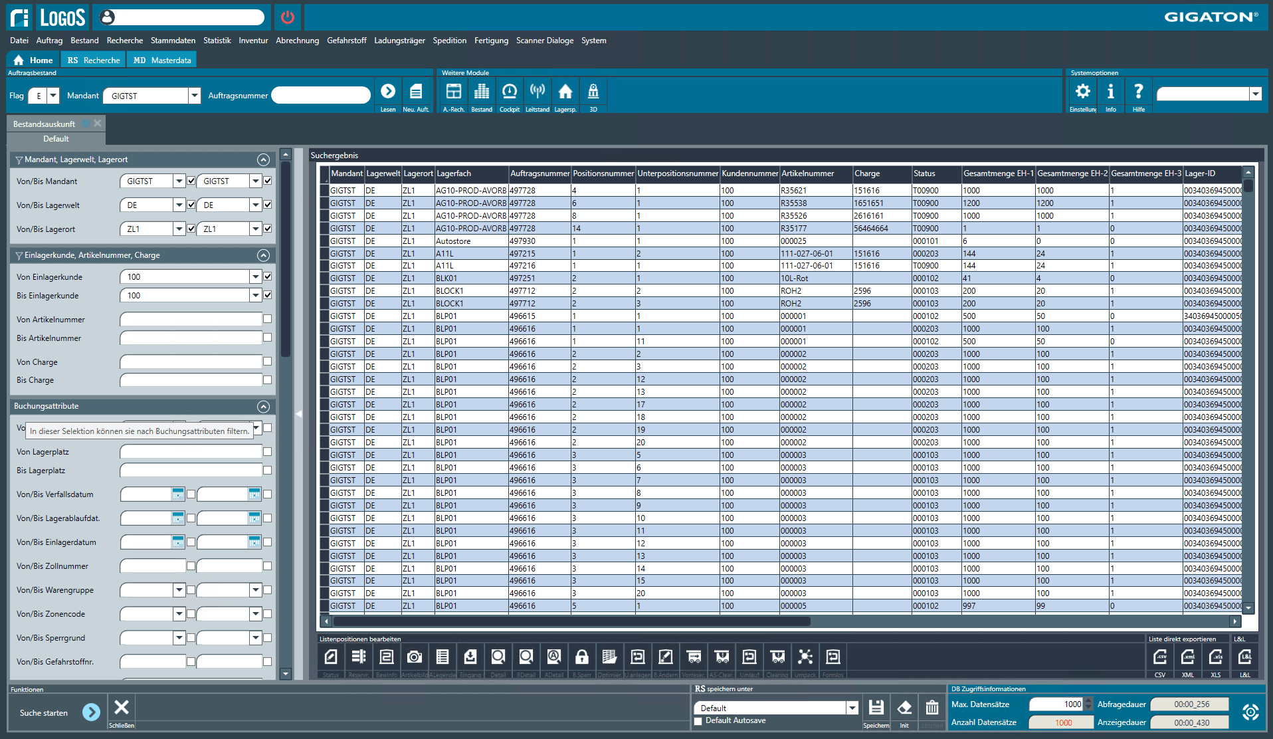
Task: Open RS speichern unter Default dropdown
Action: click(852, 708)
